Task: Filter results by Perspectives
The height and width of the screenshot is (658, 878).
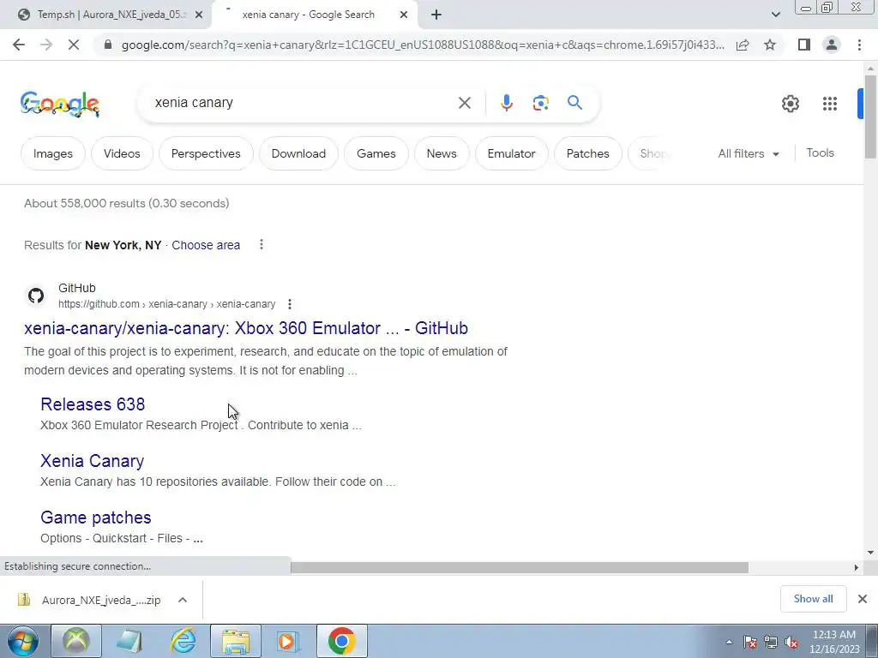Action: click(x=206, y=153)
